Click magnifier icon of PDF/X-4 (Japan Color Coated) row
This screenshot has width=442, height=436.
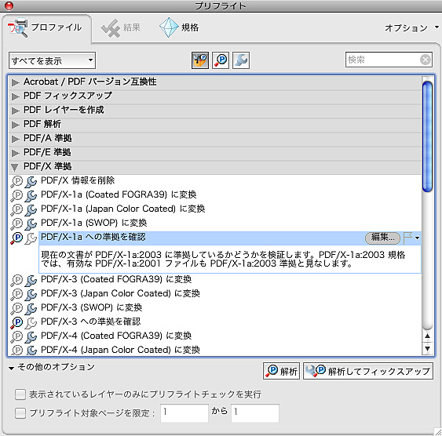tap(16, 351)
